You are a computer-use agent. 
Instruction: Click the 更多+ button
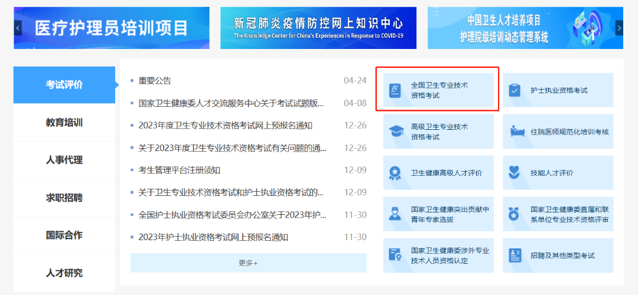pos(248,263)
